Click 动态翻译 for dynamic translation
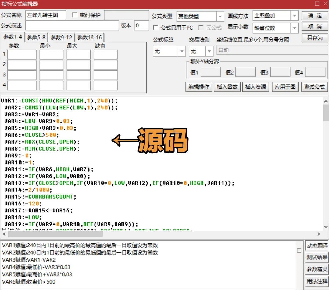329x290 pixels. pyautogui.click(x=316, y=246)
